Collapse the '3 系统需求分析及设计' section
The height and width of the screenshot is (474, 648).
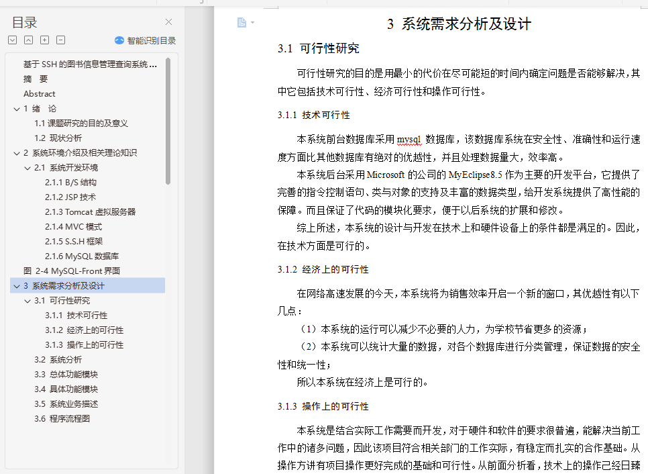[17, 286]
